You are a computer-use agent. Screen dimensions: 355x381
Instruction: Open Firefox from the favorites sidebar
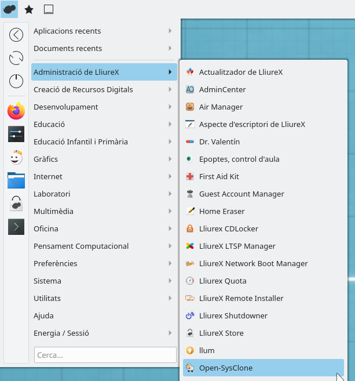[16, 111]
